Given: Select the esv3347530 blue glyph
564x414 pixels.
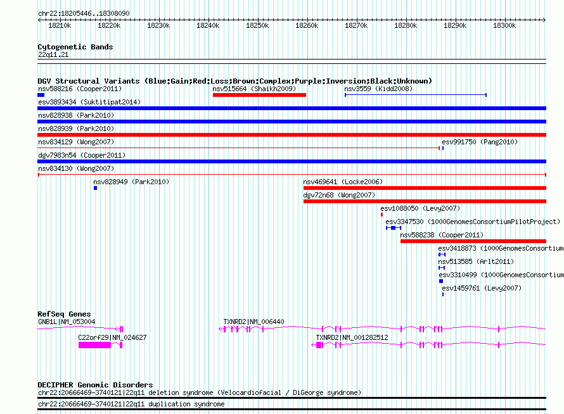Looking at the screenshot, I should (394, 228).
